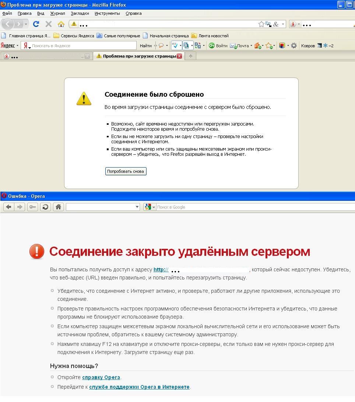This screenshot has height=402, width=355.
Task: Click Найти button in Yandex bar
Action: coord(145,46)
